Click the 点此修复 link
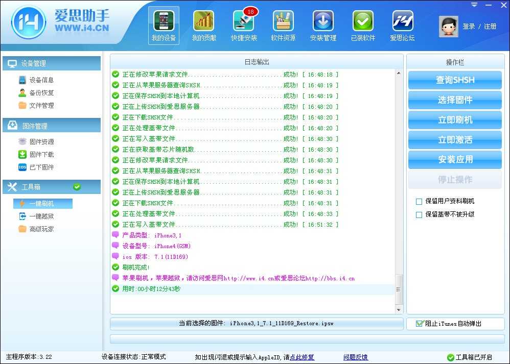The image size is (510, 364). (302, 357)
